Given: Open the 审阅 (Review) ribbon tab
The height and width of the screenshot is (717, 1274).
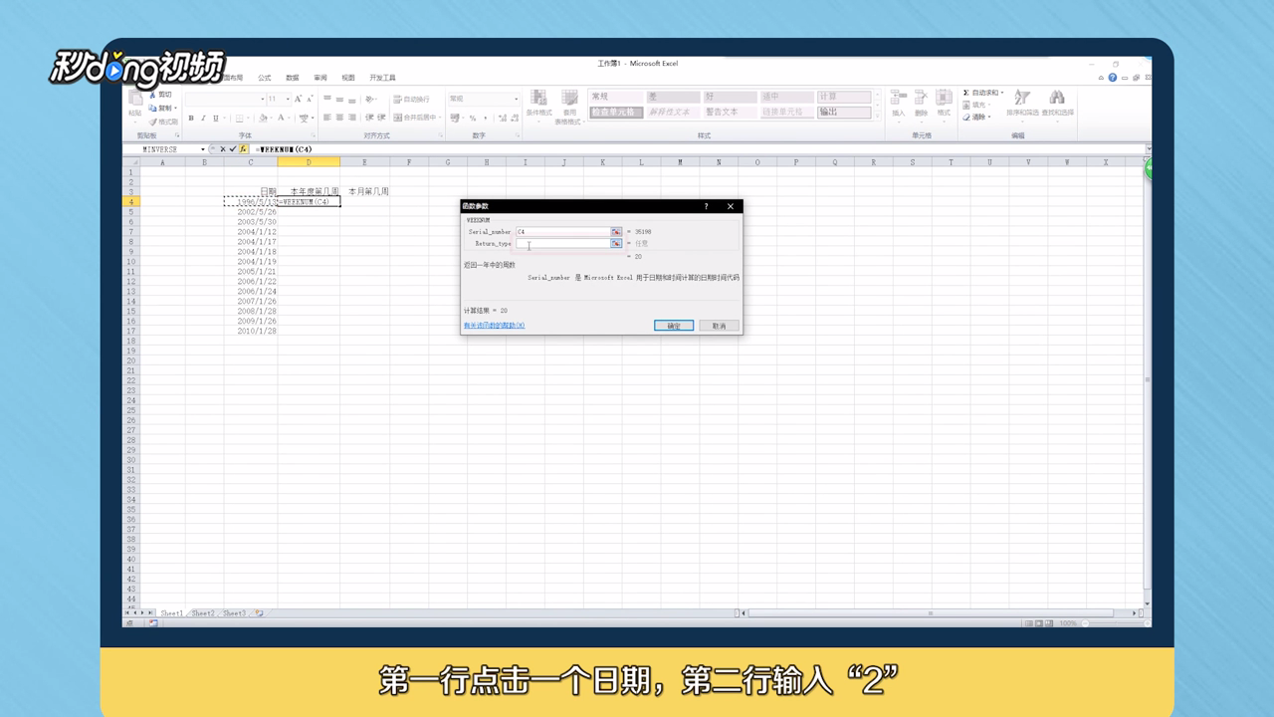Looking at the screenshot, I should coord(319,78).
